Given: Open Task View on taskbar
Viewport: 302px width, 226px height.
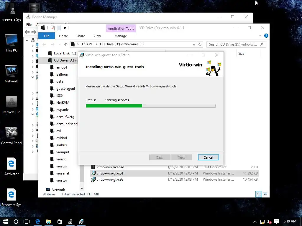Looking at the screenshot, I should point(27,222).
